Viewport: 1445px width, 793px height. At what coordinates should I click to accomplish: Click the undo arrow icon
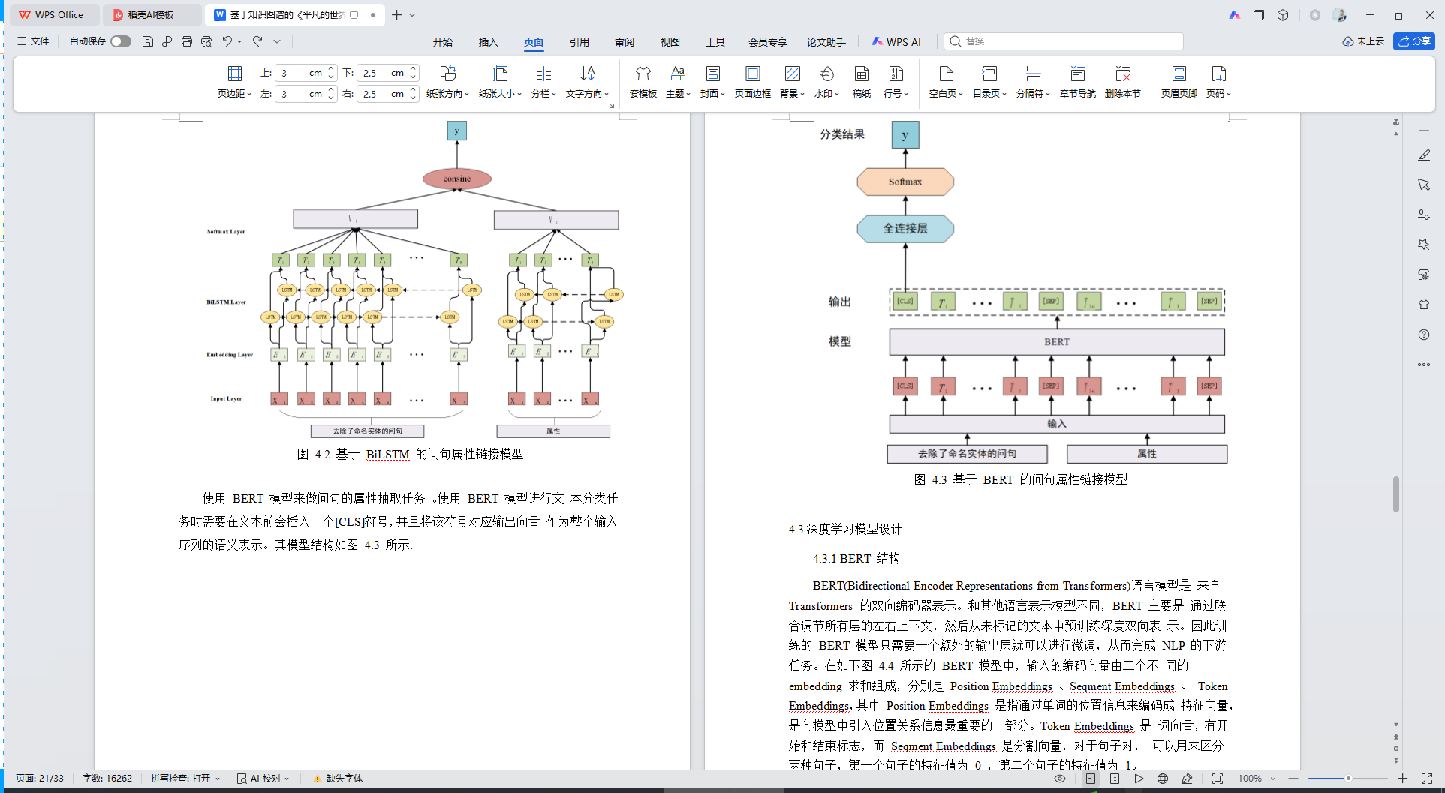pyautogui.click(x=227, y=41)
